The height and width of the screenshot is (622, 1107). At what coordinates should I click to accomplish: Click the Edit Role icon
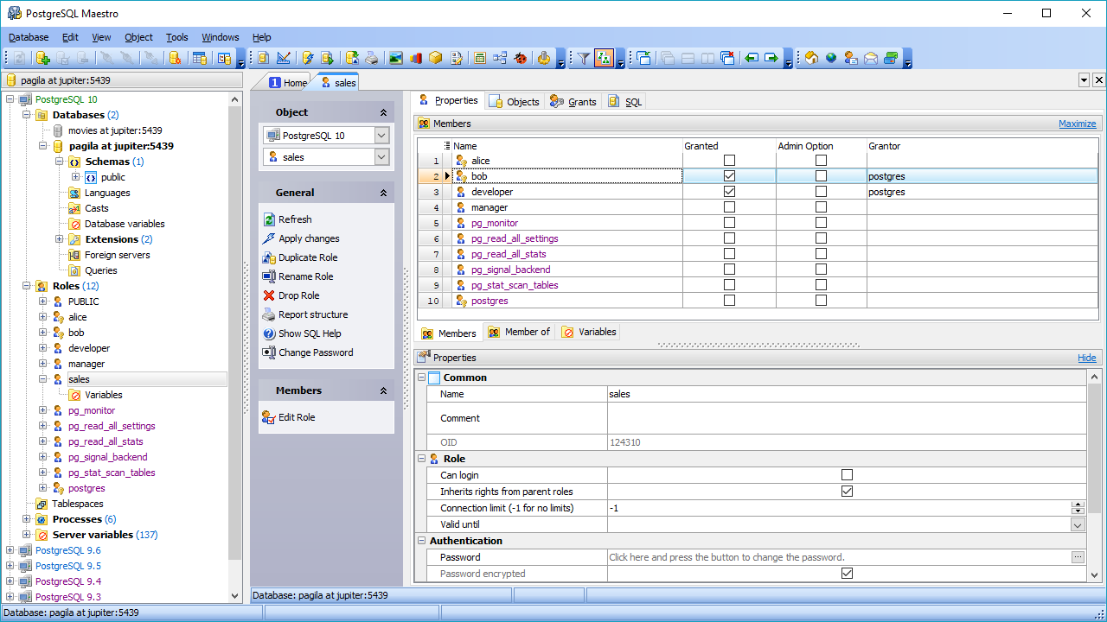click(x=269, y=417)
